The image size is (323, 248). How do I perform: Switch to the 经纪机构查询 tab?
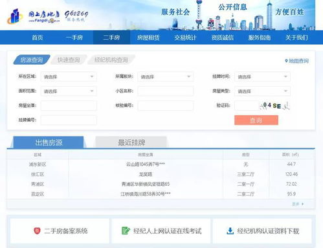coord(111,60)
